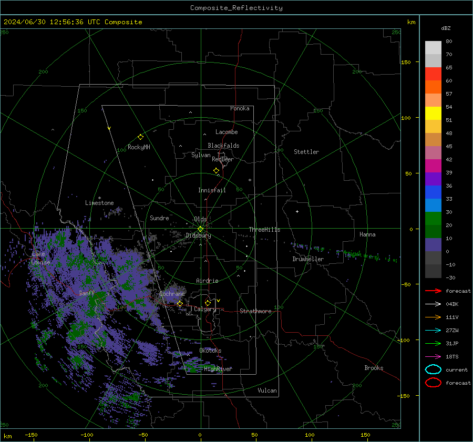Click the 45 dBZ pink swatch
The width and height of the screenshot is (473, 442).
pyautogui.click(x=433, y=152)
